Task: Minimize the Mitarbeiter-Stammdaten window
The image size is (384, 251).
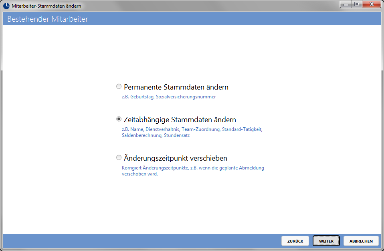Action: click(x=346, y=4)
